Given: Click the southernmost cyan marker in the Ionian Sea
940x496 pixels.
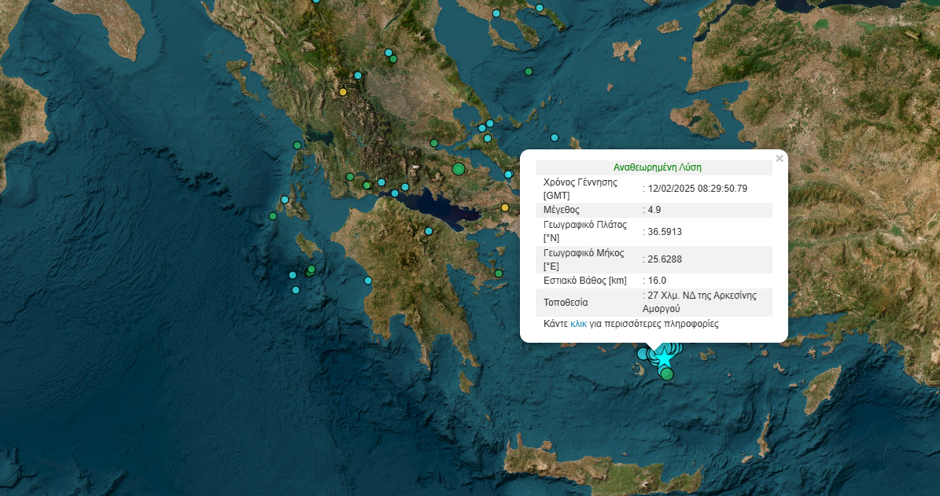Looking at the screenshot, I should pyautogui.click(x=296, y=290).
